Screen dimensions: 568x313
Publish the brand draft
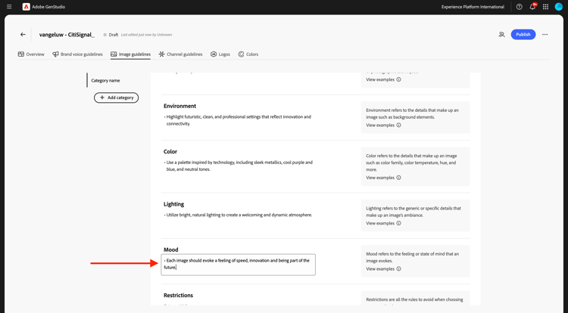click(523, 34)
